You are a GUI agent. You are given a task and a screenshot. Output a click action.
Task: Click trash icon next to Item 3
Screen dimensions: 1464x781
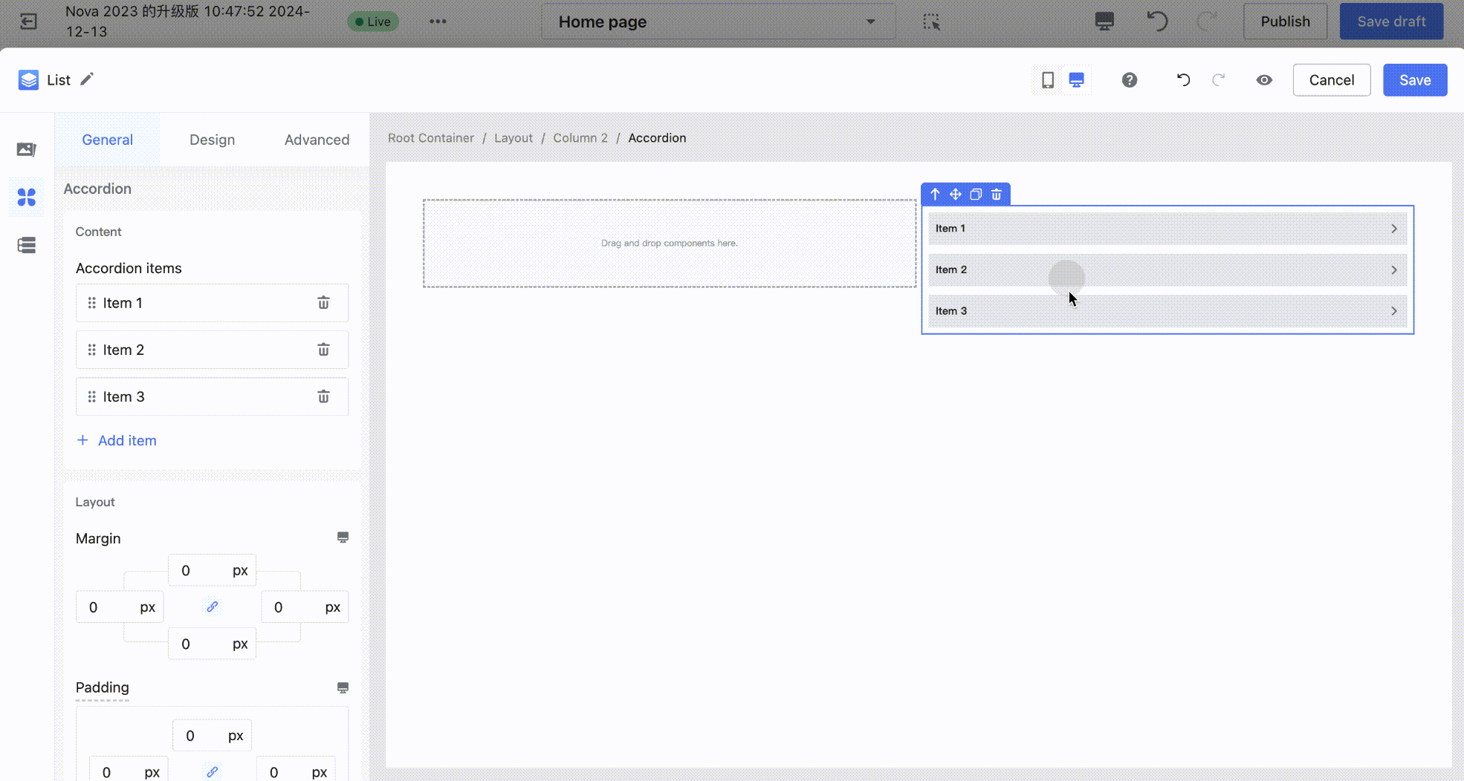(323, 396)
